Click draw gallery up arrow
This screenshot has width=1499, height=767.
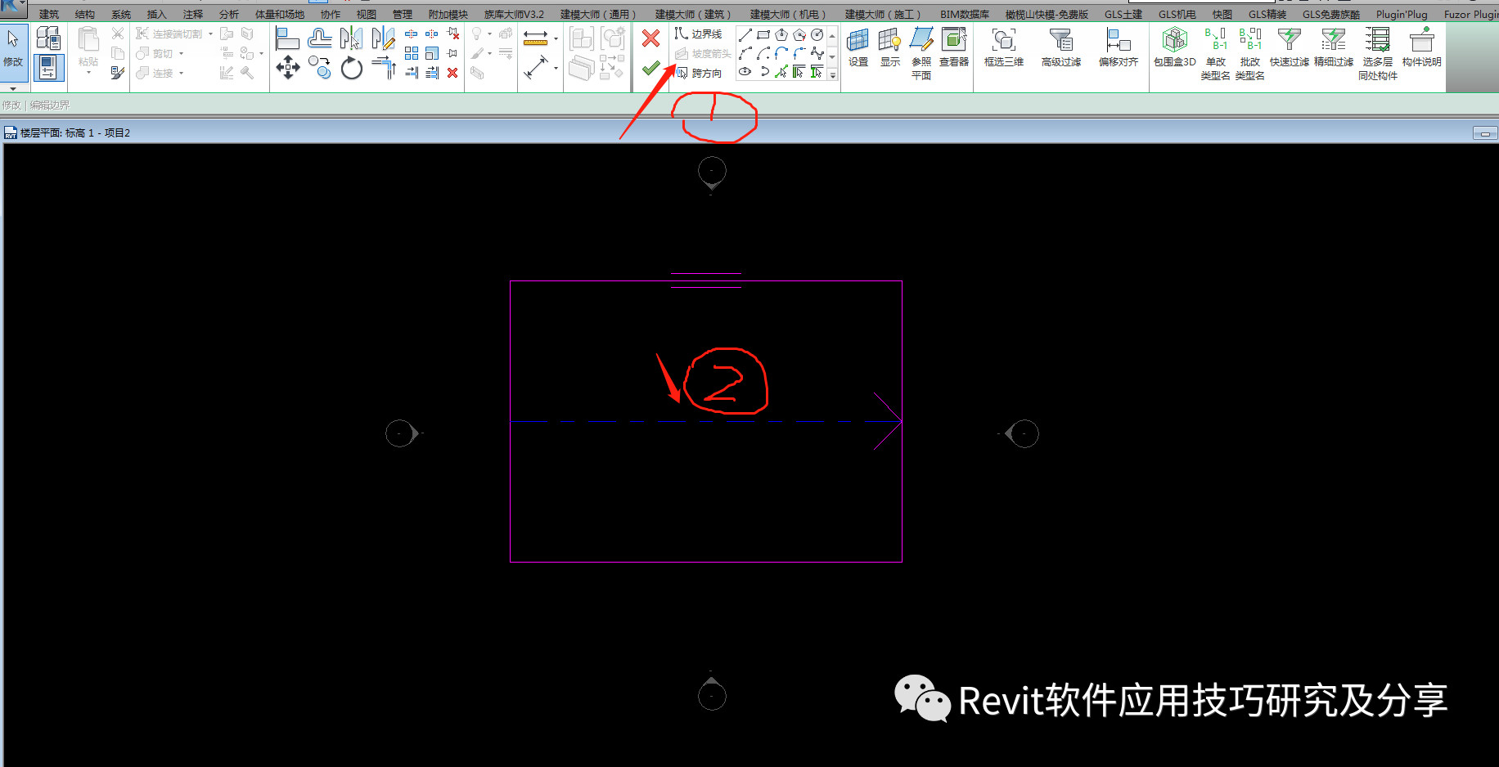click(x=833, y=36)
